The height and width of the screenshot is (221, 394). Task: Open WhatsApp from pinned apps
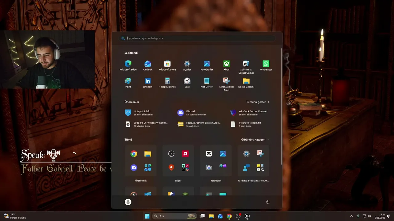(x=266, y=66)
